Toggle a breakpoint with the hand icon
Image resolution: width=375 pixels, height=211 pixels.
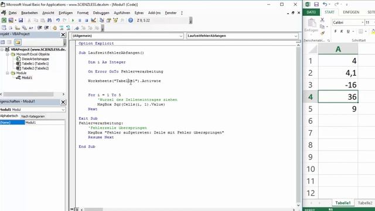coord(54,28)
